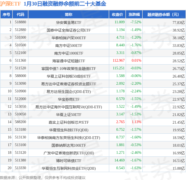This screenshot has width=186, height=180.
Task: Select fund 华夏恒生科技ETF(QDII)
Action: pos(69,130)
